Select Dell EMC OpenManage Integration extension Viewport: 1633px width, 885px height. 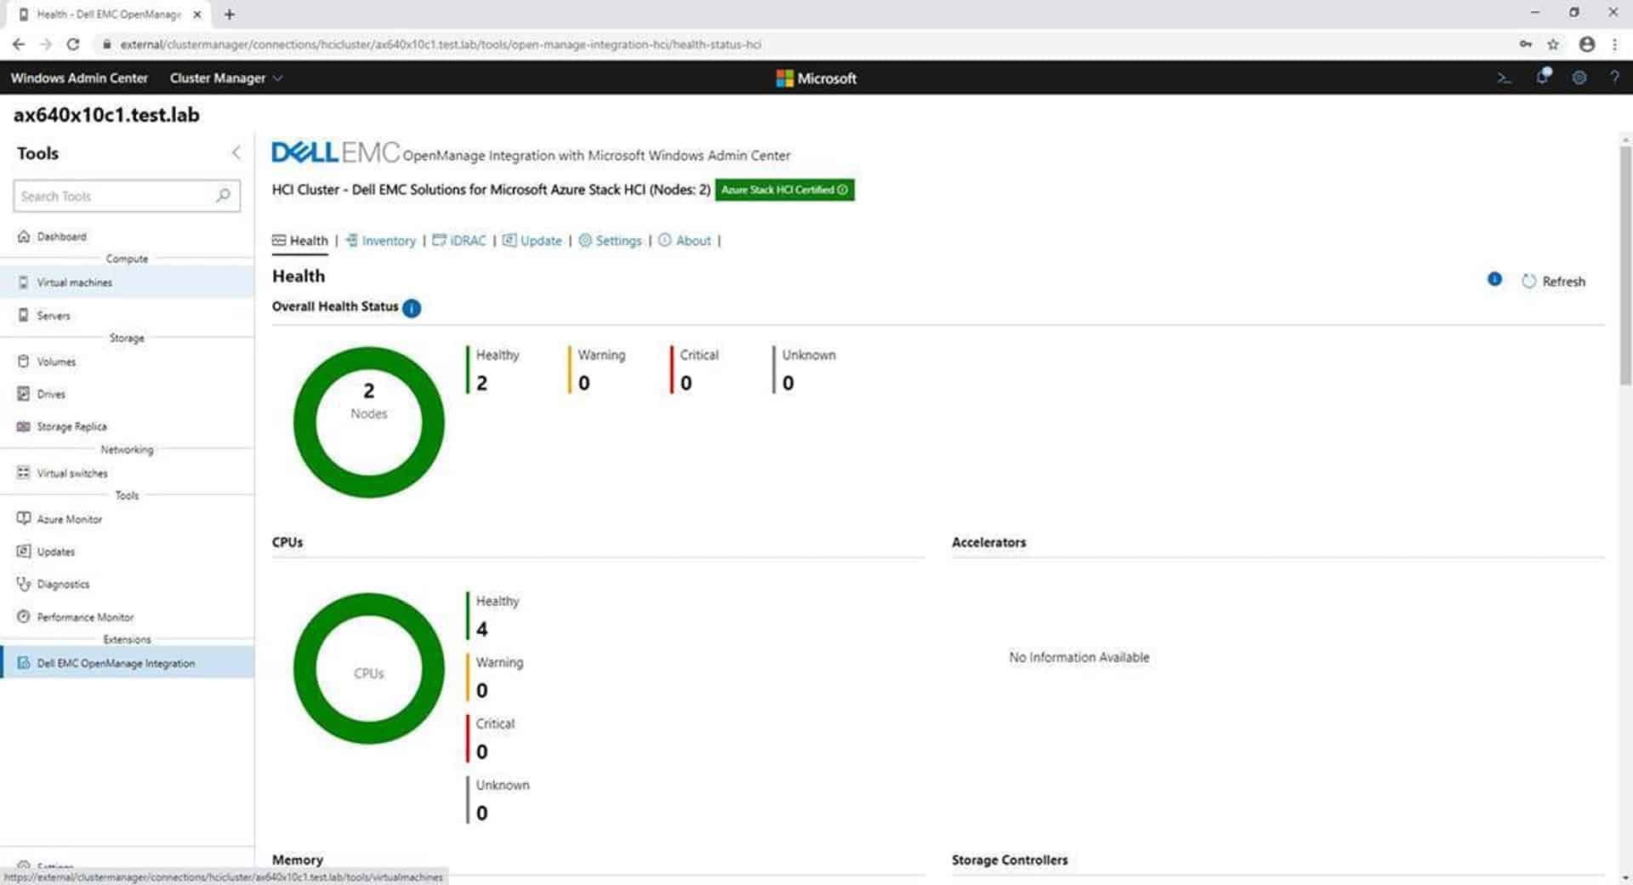(x=128, y=663)
